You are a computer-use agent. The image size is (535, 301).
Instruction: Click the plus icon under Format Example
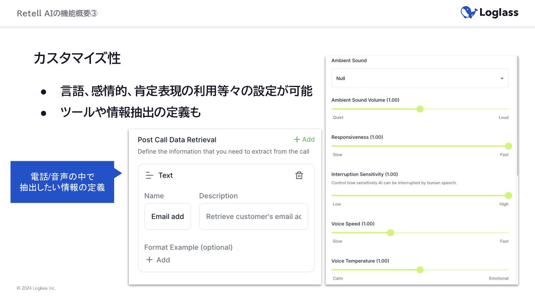pyautogui.click(x=149, y=260)
